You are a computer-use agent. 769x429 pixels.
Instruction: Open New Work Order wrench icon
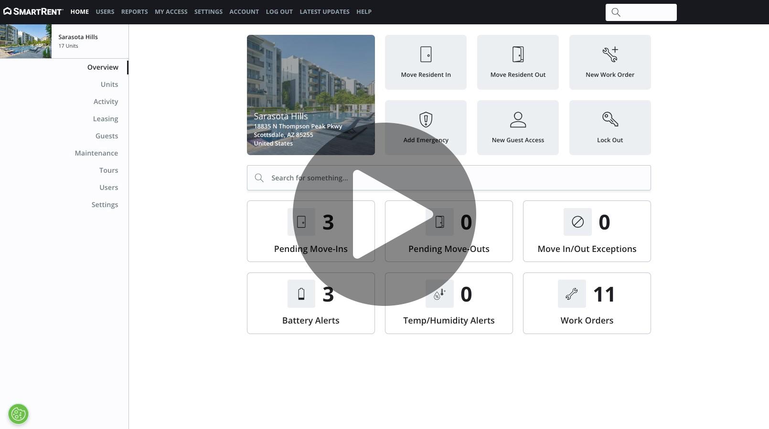[610, 54]
